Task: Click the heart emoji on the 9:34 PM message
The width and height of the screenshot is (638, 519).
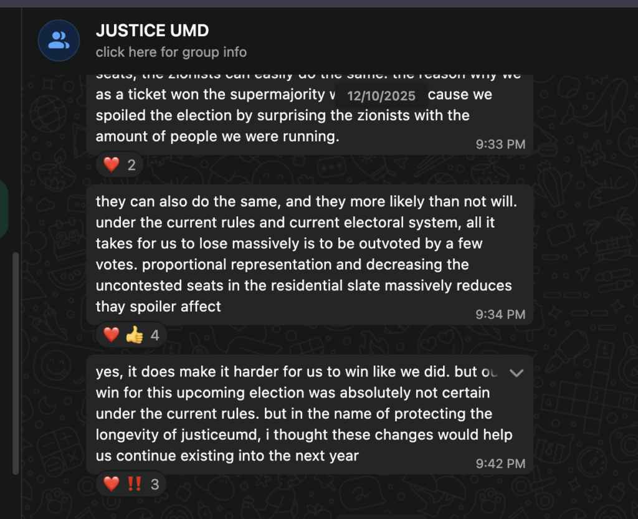Action: click(112, 335)
